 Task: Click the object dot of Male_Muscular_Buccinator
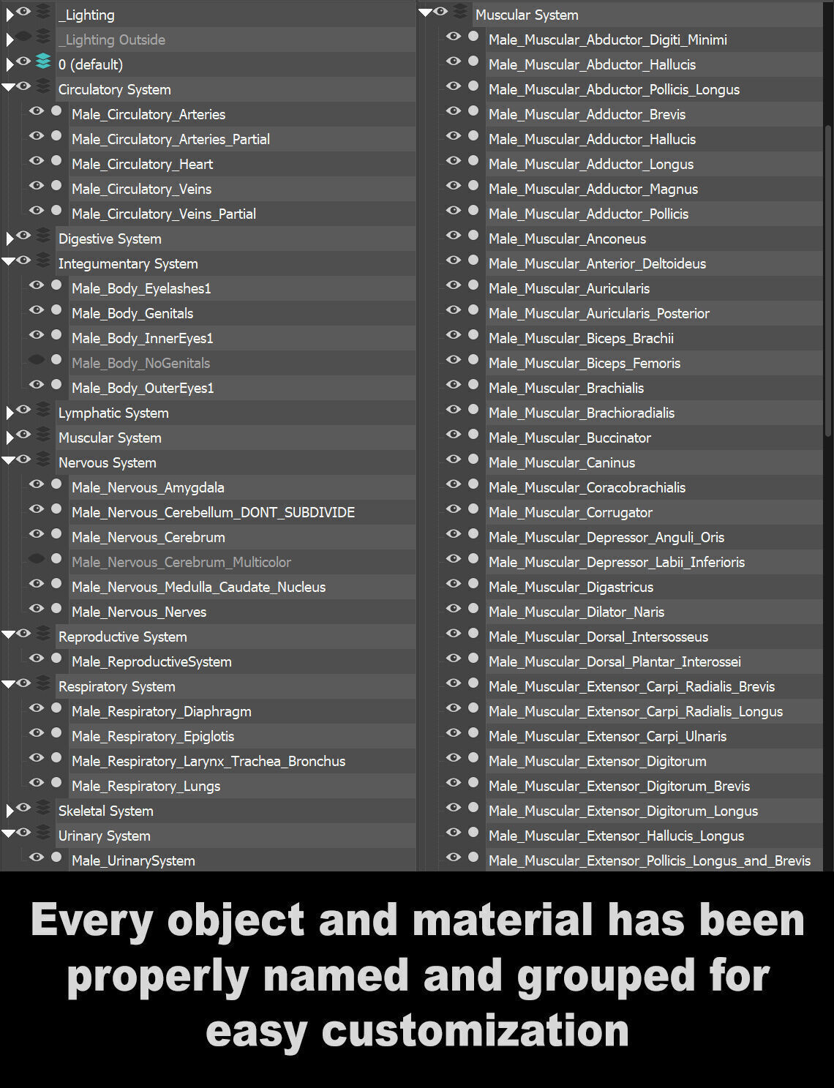pyautogui.click(x=473, y=435)
